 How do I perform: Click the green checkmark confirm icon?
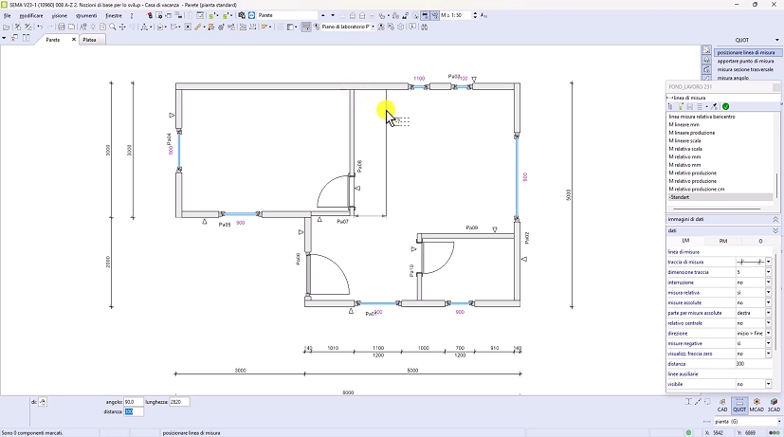(x=725, y=106)
